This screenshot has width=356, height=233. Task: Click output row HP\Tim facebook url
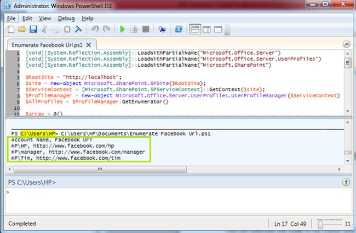click(x=66, y=158)
